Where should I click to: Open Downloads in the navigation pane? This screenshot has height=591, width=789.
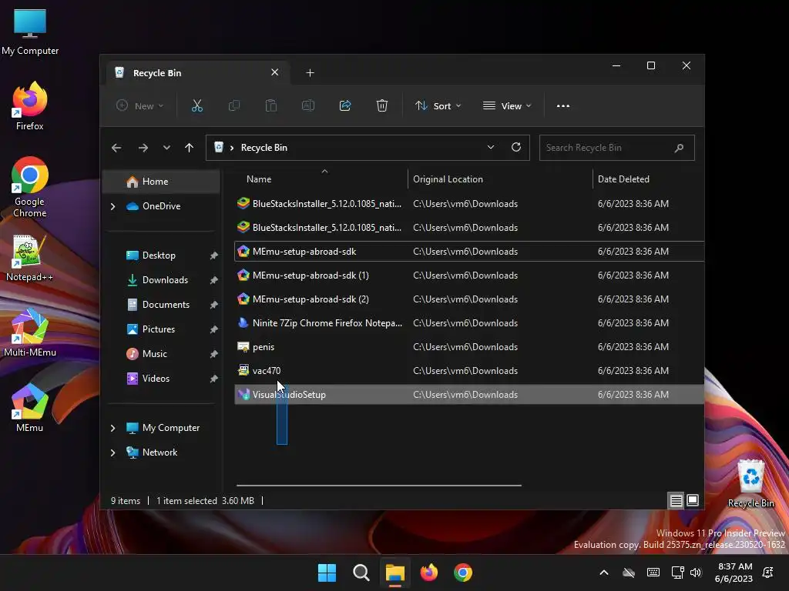(x=165, y=280)
